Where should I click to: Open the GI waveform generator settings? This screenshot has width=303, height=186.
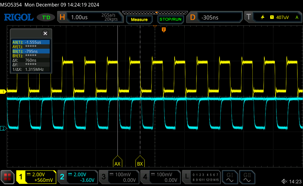click(230, 177)
